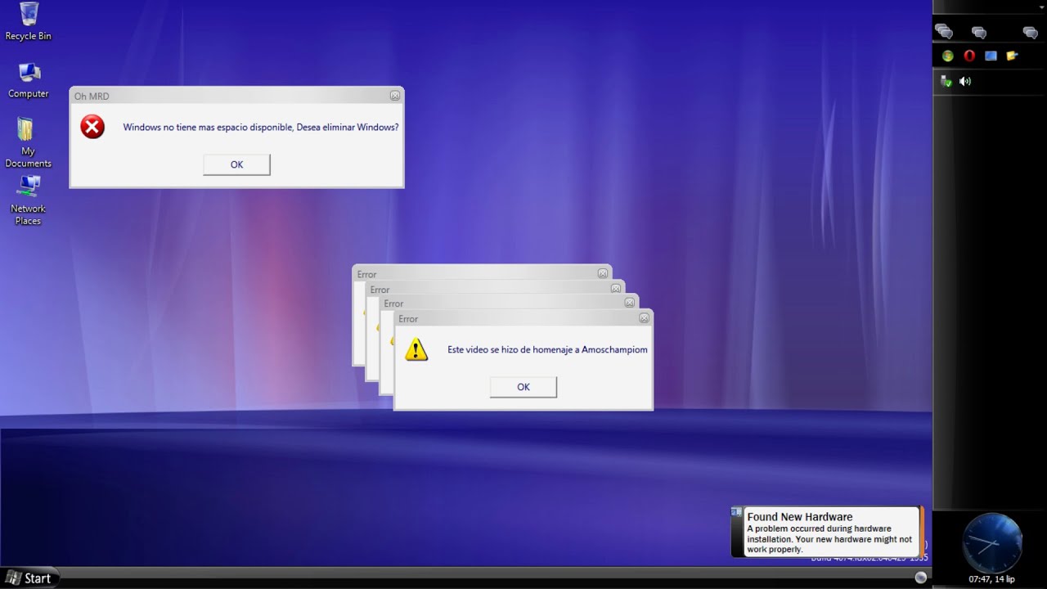This screenshot has width=1047, height=589.
Task: Click OK in the front Error dialog
Action: point(523,387)
